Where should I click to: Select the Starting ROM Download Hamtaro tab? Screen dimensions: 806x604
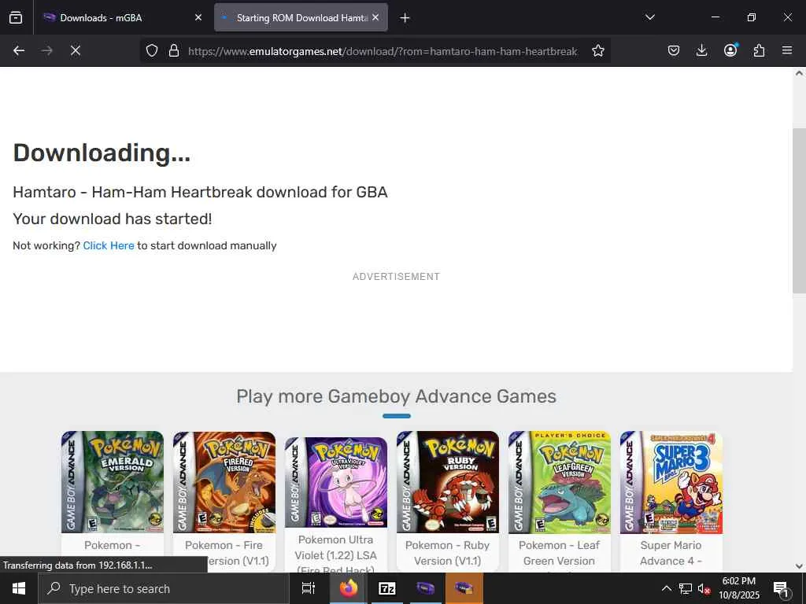coord(301,17)
